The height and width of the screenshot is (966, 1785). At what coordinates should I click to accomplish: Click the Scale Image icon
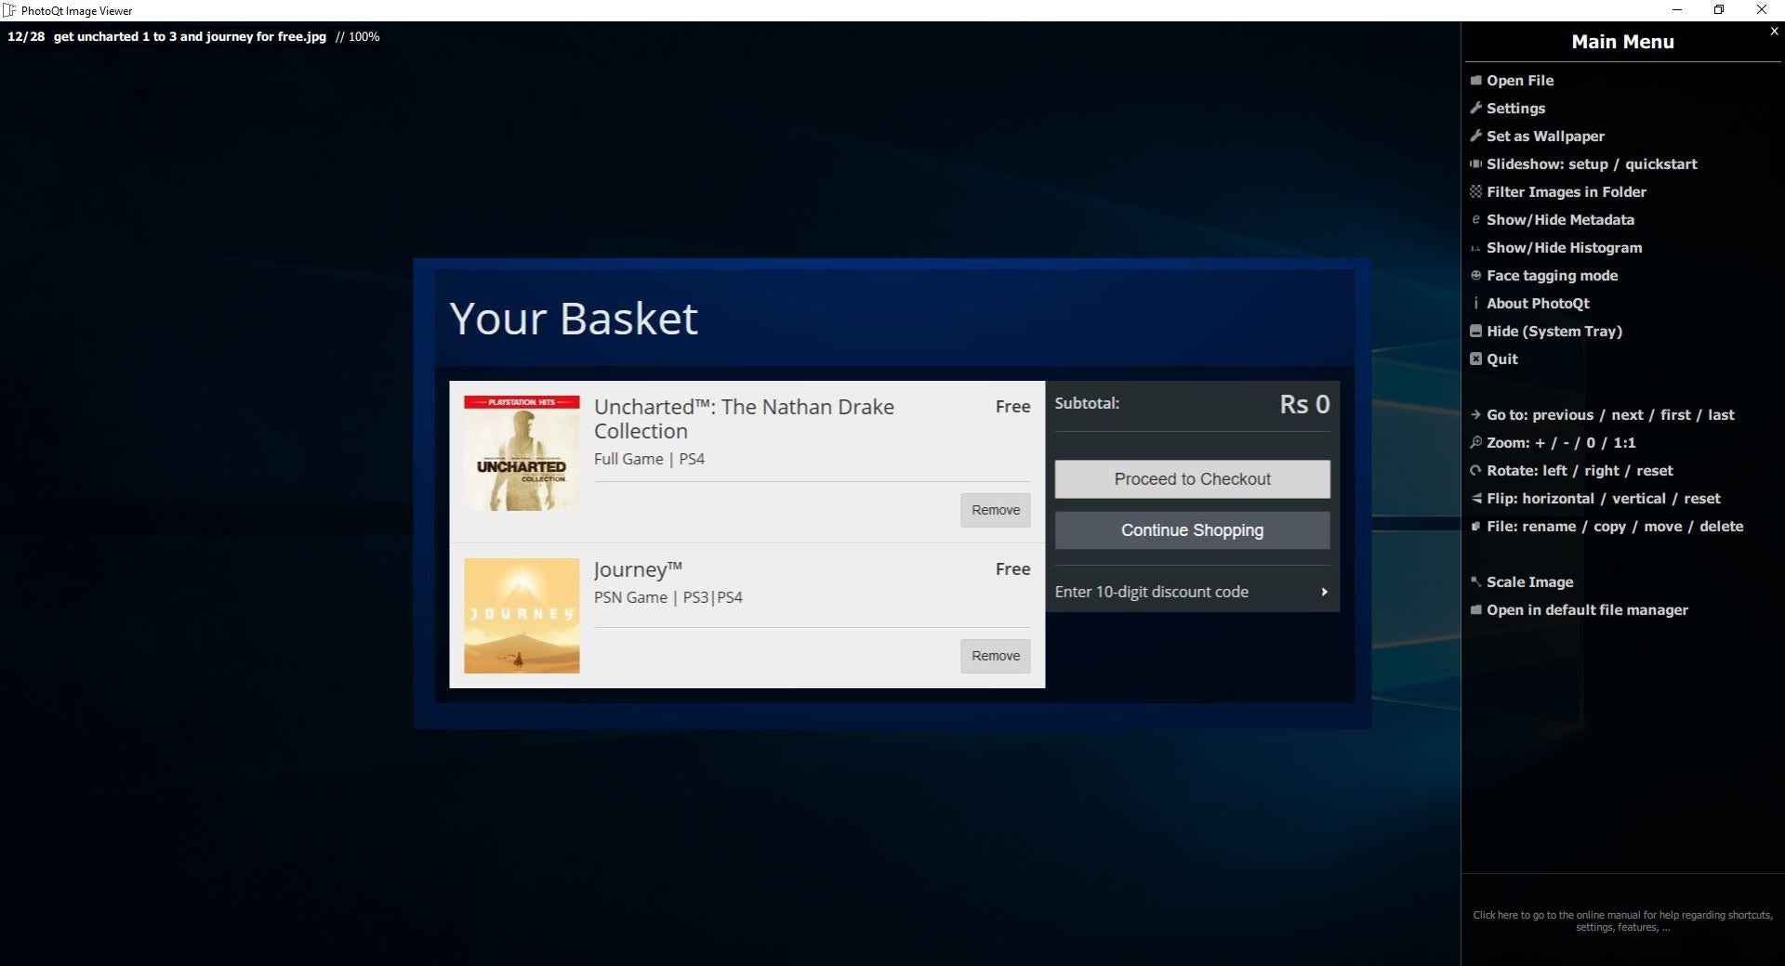1475,582
